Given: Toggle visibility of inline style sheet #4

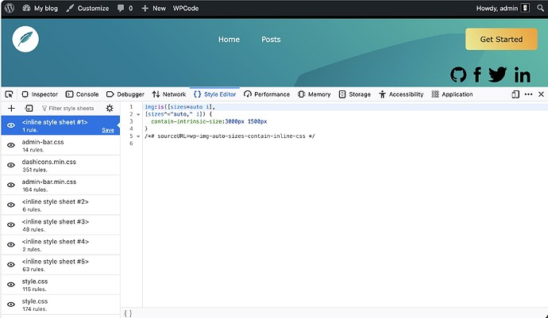Looking at the screenshot, I should (11, 245).
